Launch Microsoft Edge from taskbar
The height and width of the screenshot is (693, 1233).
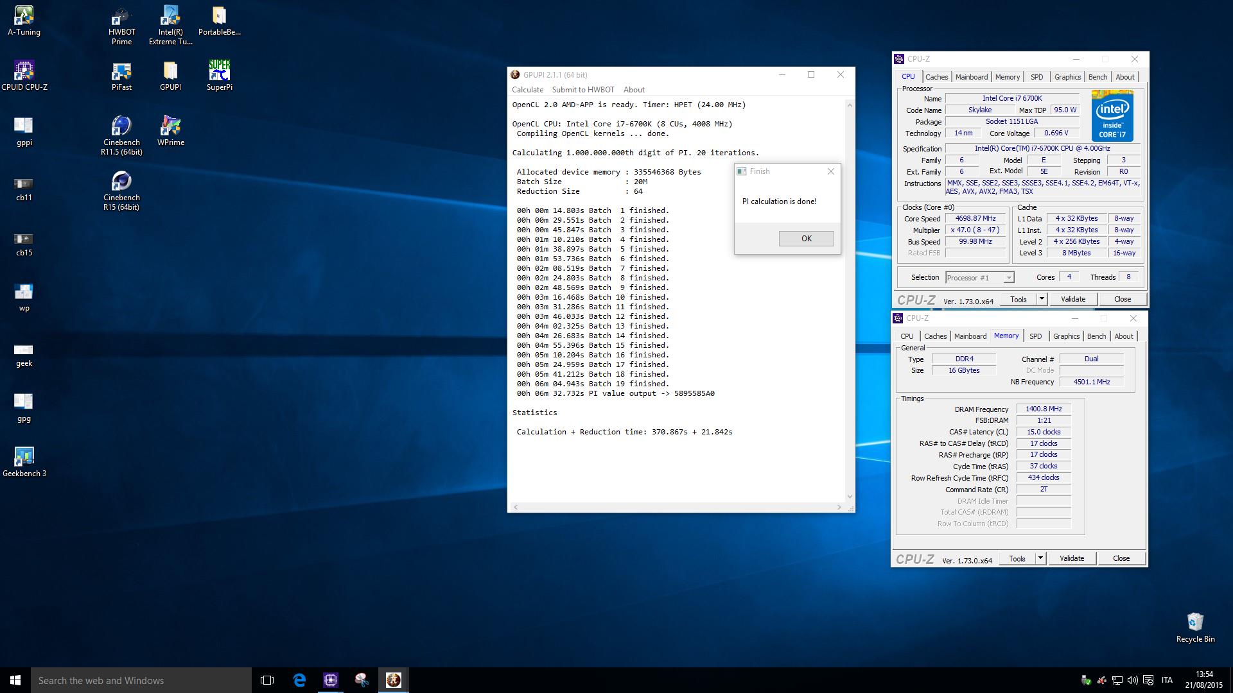pos(299,680)
